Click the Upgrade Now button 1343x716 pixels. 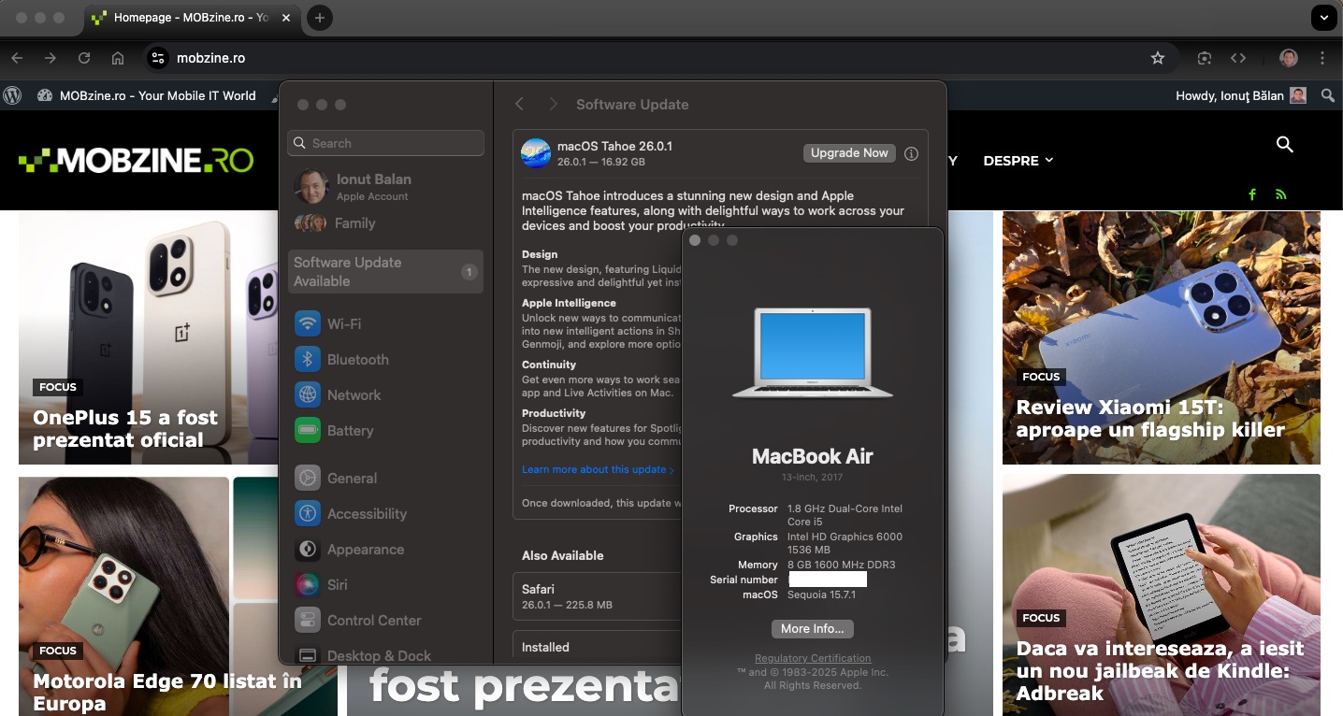click(x=848, y=153)
